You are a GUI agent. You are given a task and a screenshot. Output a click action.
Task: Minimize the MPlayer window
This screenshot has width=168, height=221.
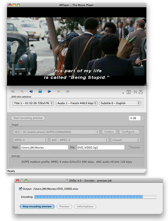coord(14,5)
